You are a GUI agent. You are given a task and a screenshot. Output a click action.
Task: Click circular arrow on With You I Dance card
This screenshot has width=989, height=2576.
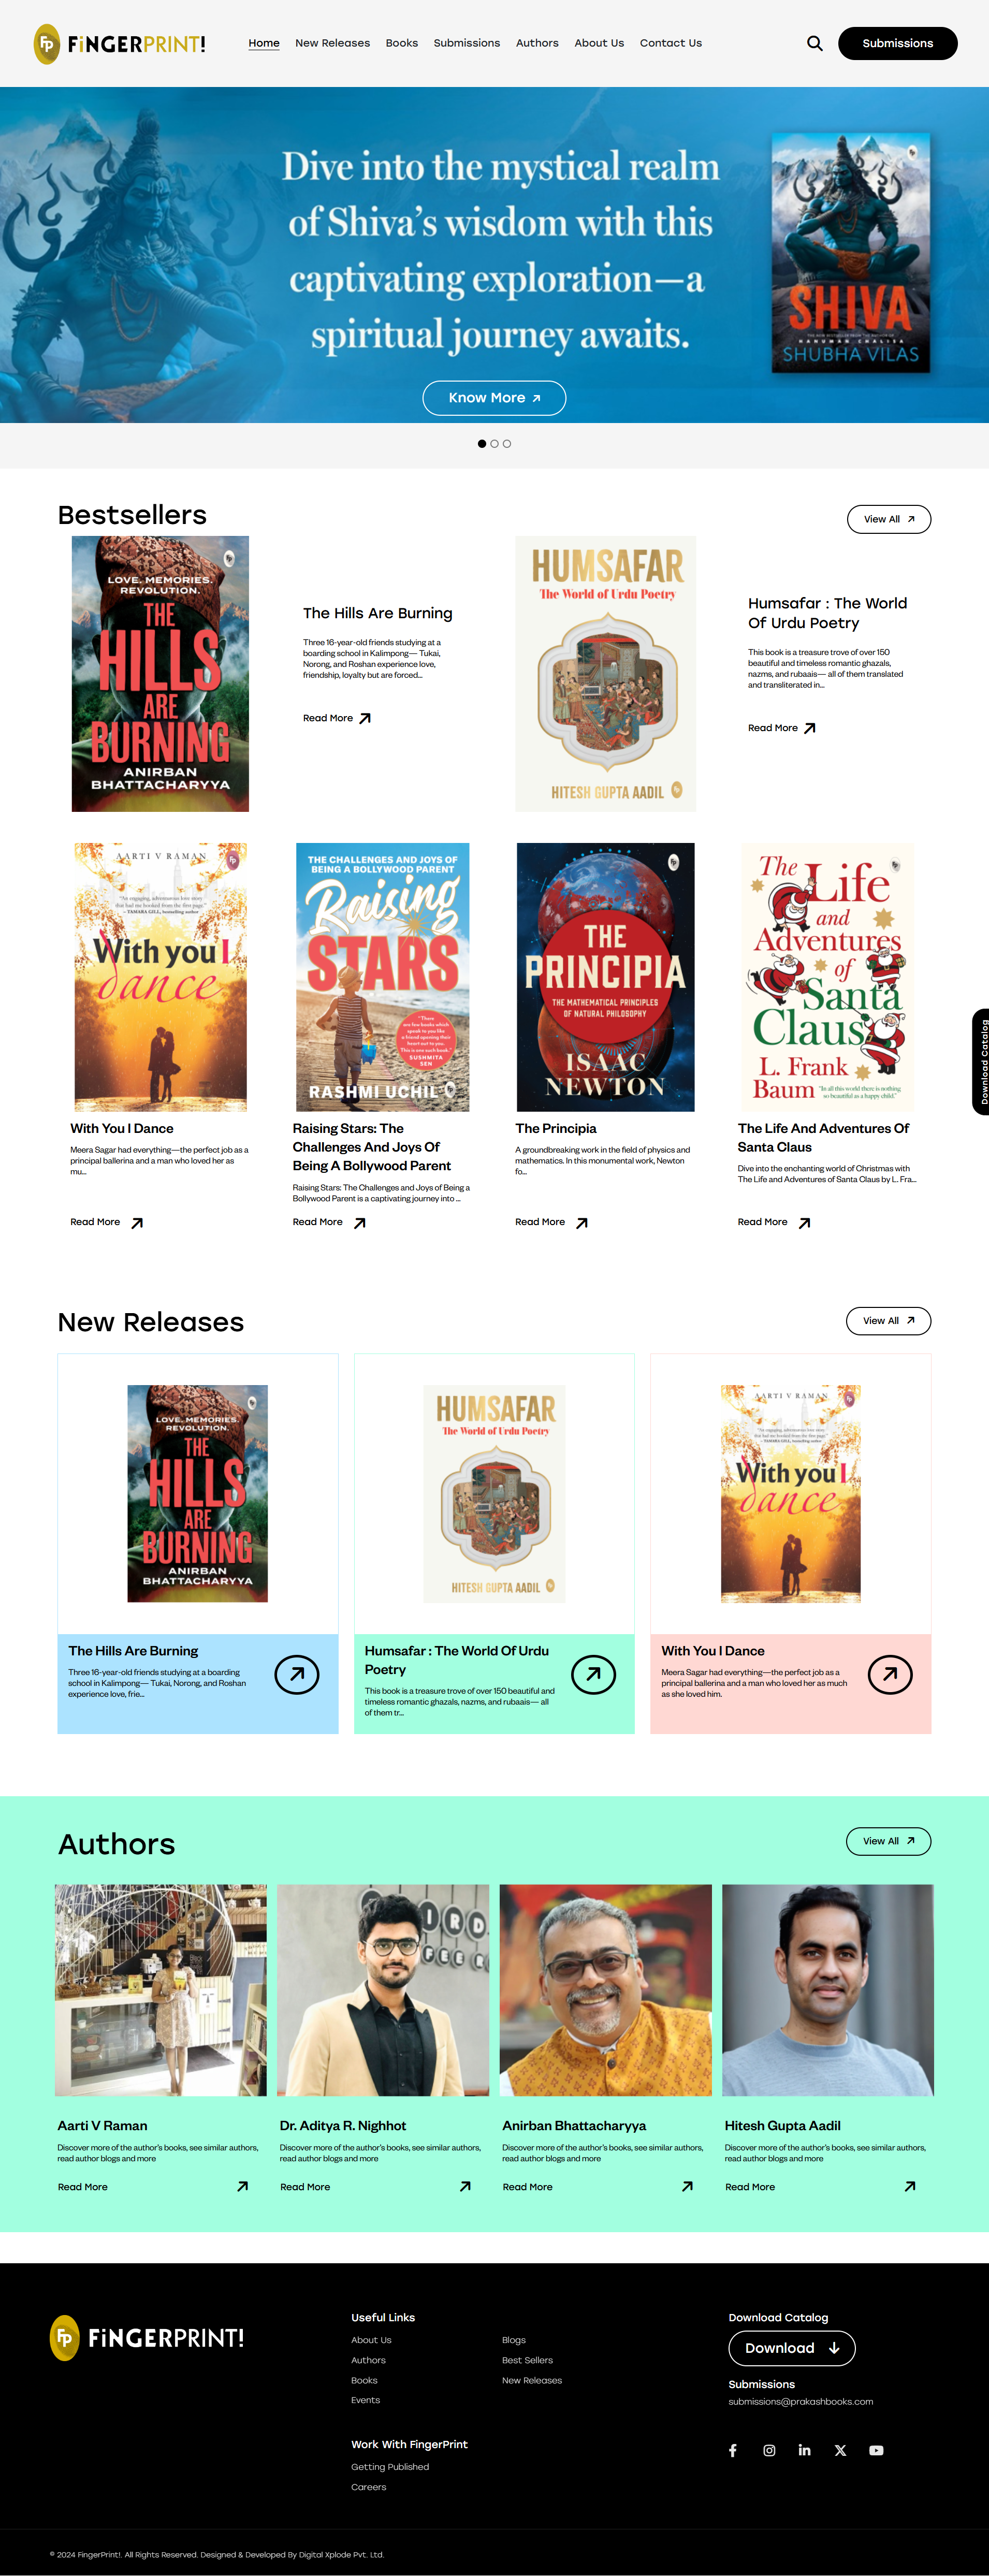pos(890,1674)
